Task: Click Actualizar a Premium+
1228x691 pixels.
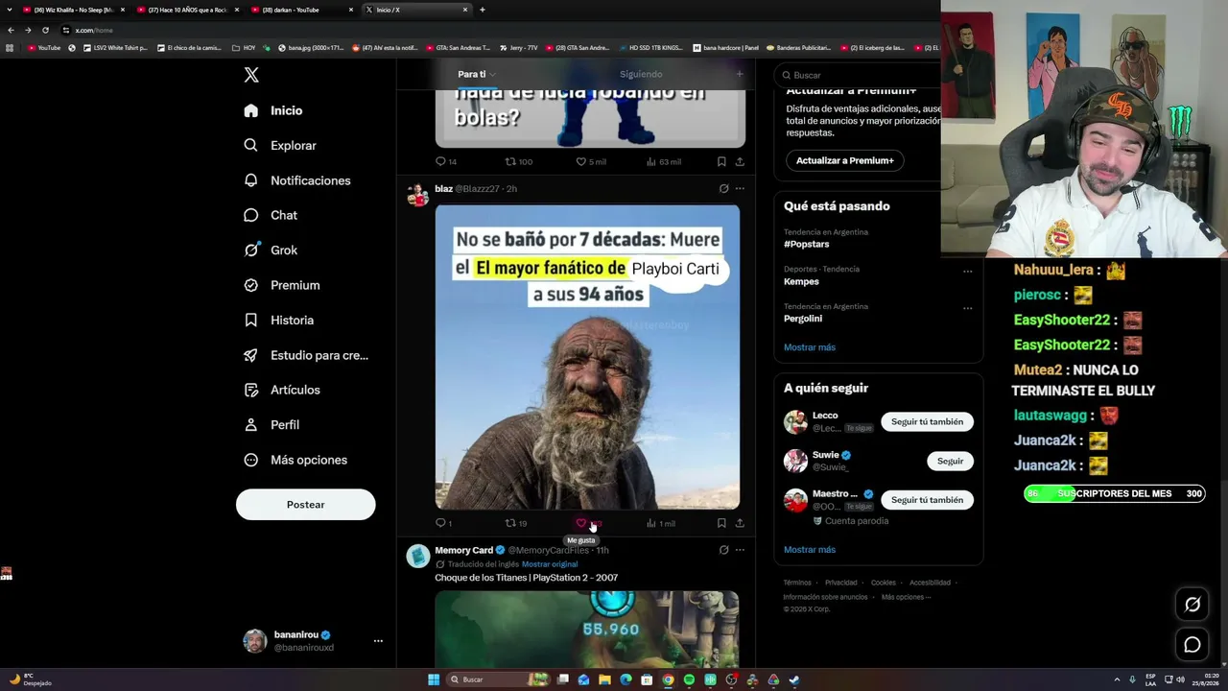Action: [844, 160]
